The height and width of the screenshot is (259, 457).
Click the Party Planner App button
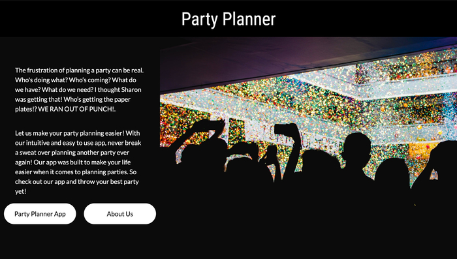tap(40, 214)
